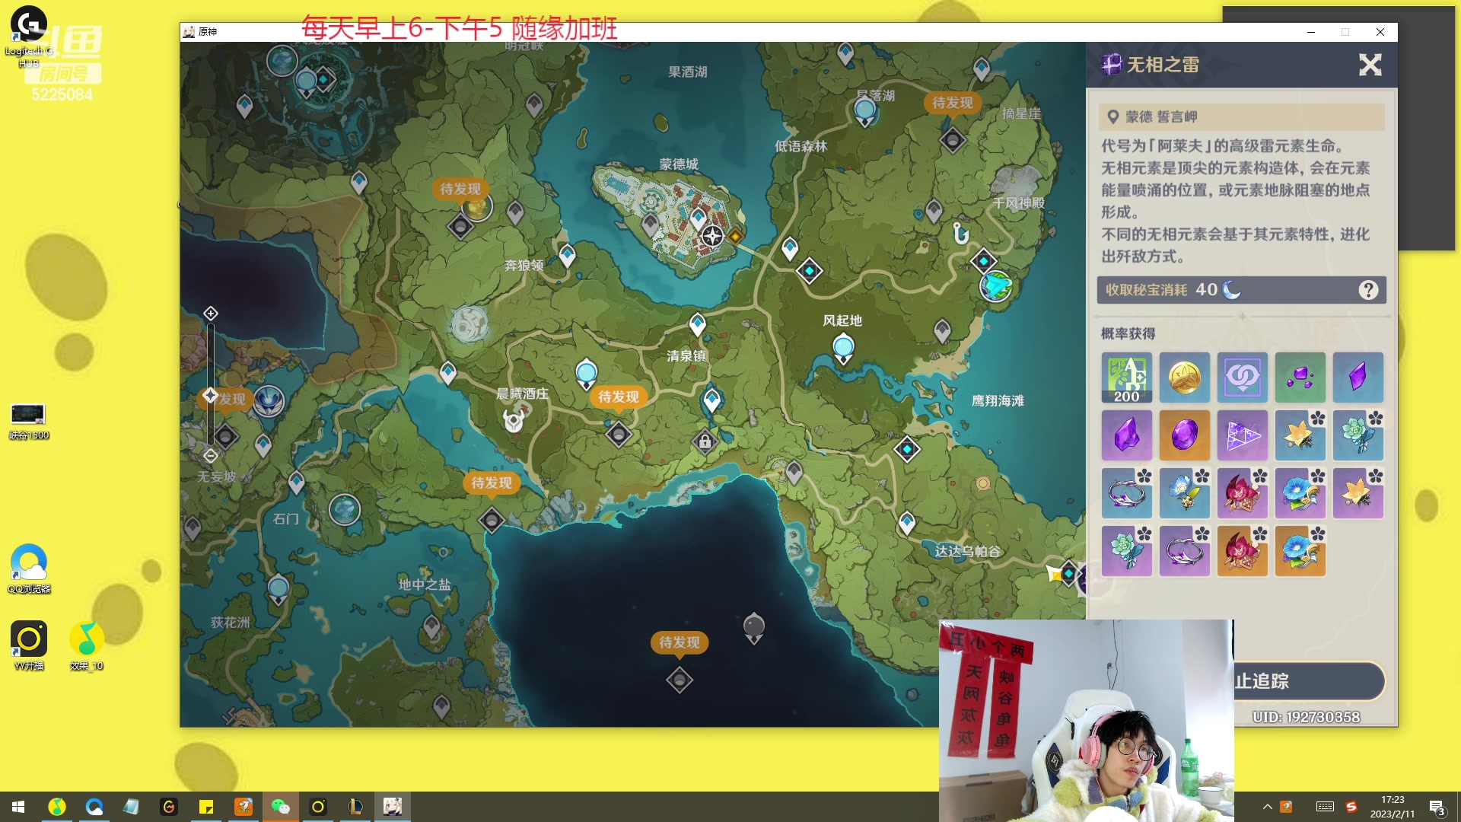1461x822 pixels.
Task: Click the wolf boss icon near 奔狼领
Action: tap(469, 325)
